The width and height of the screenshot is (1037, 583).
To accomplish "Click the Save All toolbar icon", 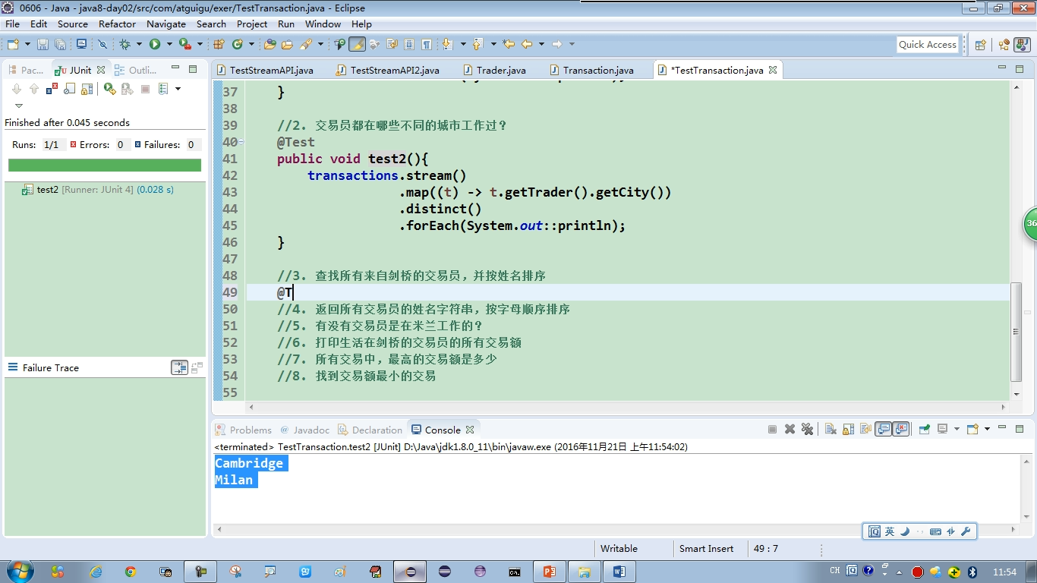I will [60, 45].
